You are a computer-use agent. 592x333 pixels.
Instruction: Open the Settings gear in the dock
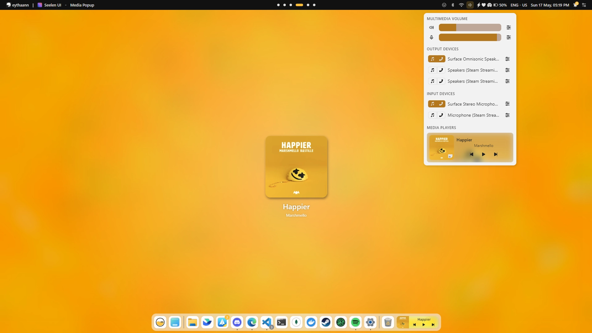click(x=370, y=322)
